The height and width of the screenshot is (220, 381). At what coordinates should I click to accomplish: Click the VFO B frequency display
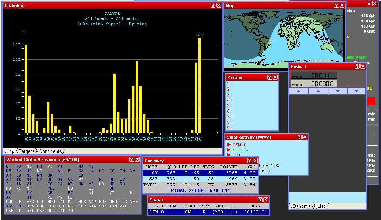pos(314,84)
